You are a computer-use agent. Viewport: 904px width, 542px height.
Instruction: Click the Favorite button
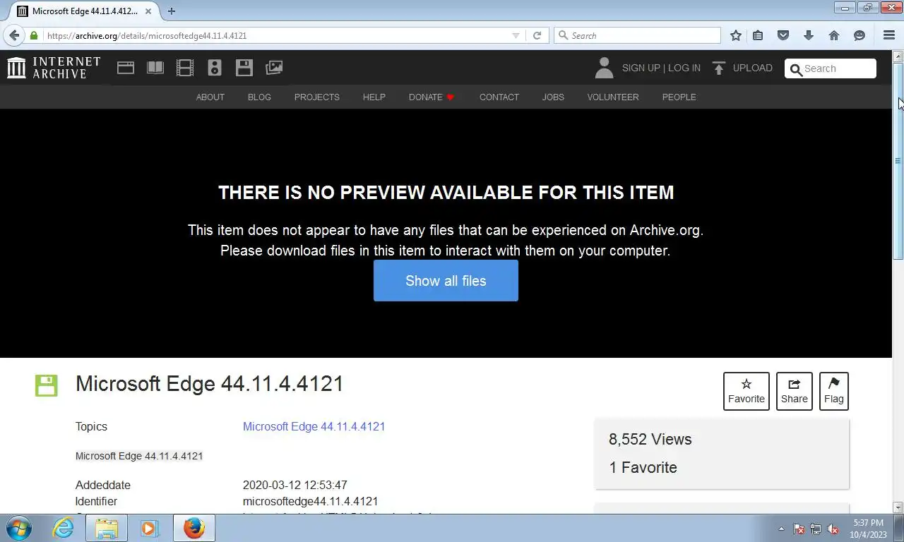coord(747,391)
